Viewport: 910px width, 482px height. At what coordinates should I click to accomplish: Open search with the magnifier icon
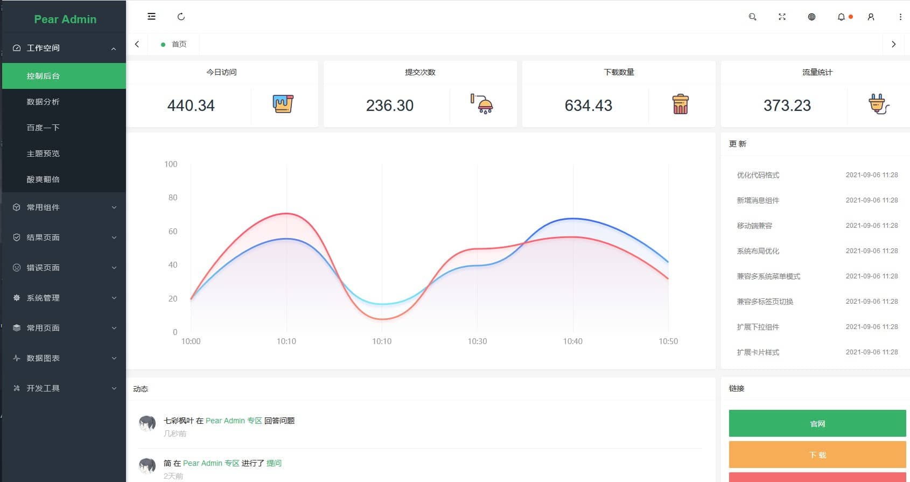pos(752,17)
